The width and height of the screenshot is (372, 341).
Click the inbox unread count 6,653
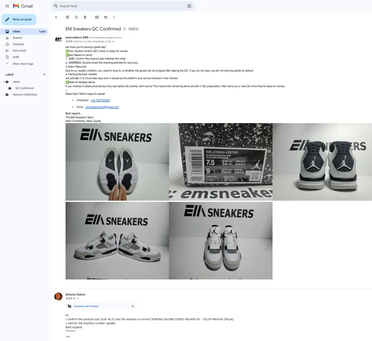click(x=42, y=32)
